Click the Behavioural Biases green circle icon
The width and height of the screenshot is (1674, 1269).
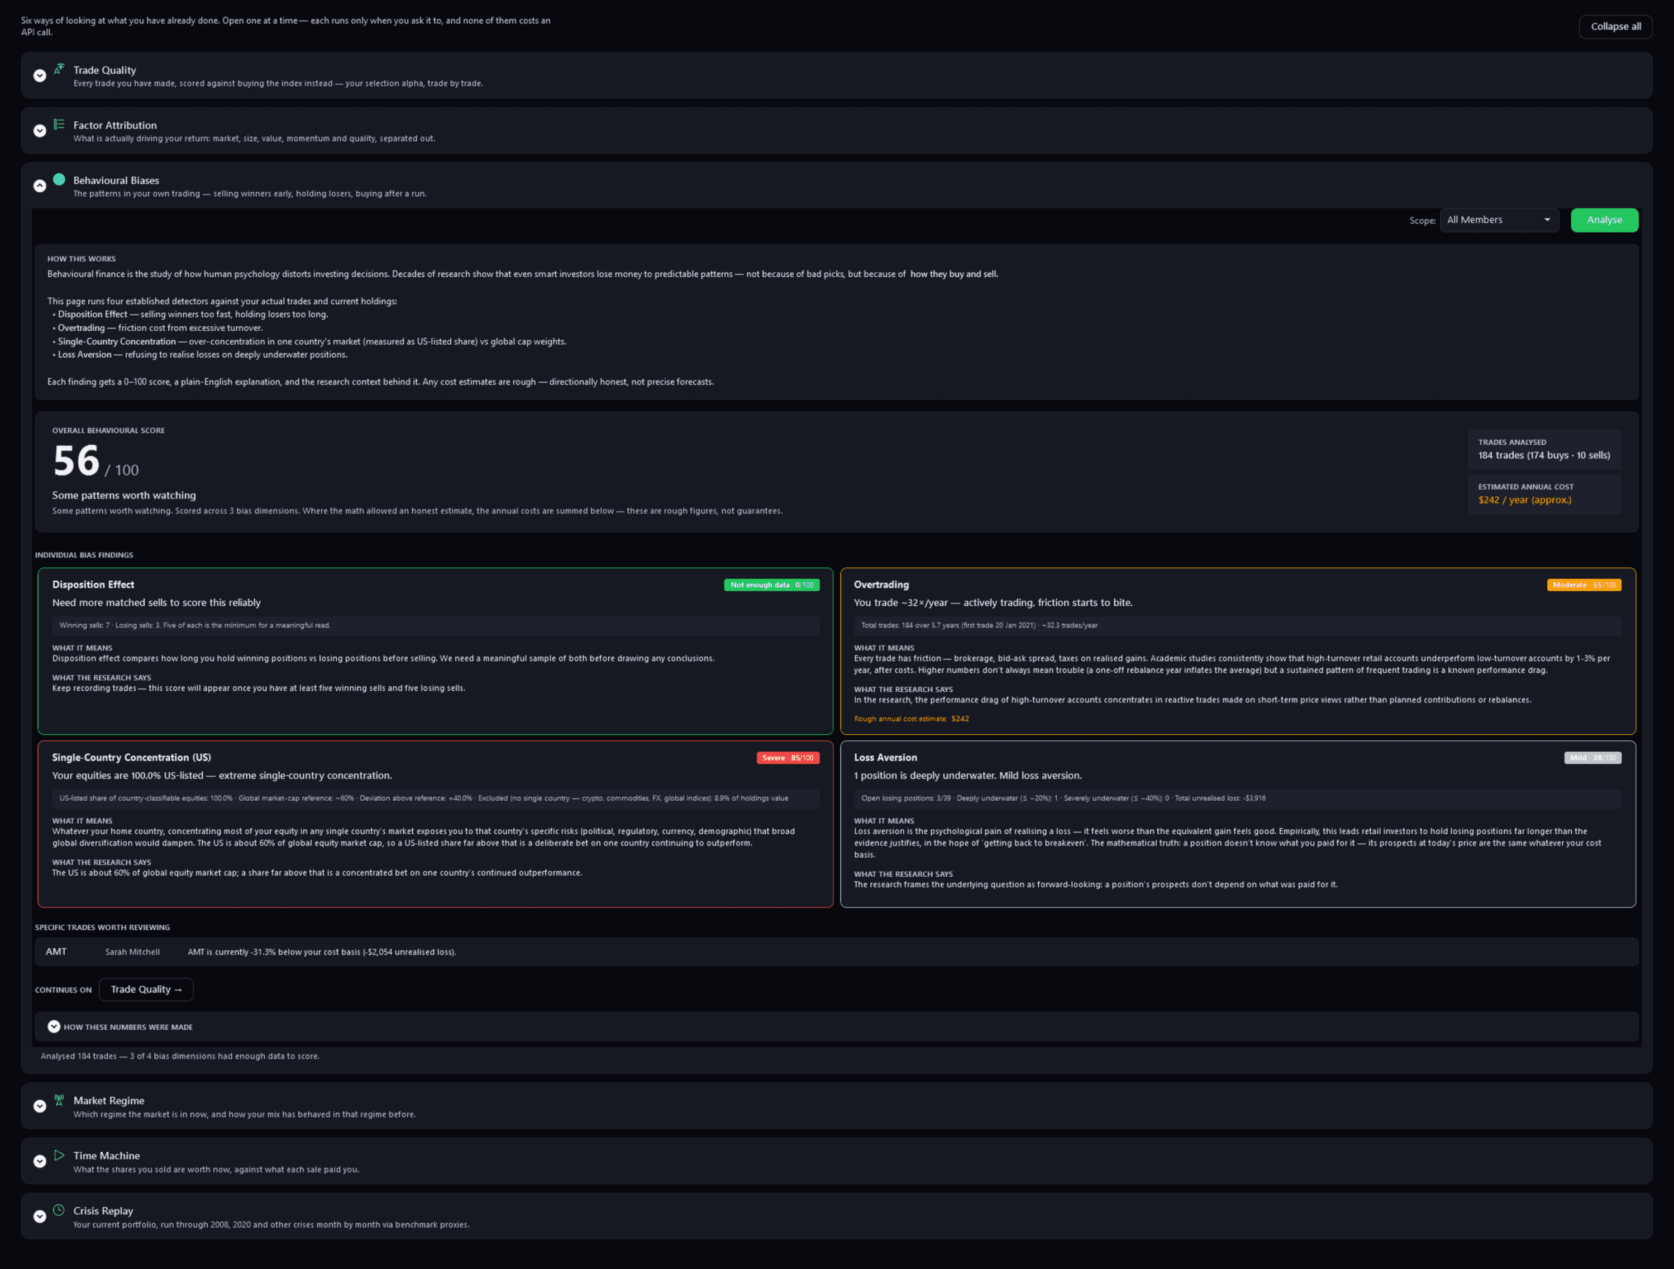(59, 179)
